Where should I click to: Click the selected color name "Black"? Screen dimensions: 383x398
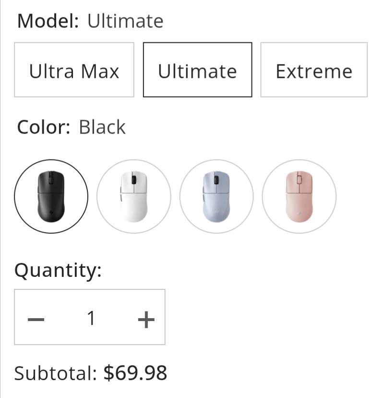[x=102, y=127]
